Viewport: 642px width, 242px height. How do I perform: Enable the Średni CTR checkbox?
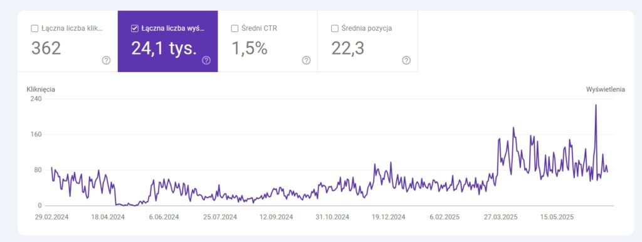[234, 29]
